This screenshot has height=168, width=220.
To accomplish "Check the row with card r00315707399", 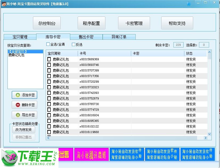I will point(49,70).
